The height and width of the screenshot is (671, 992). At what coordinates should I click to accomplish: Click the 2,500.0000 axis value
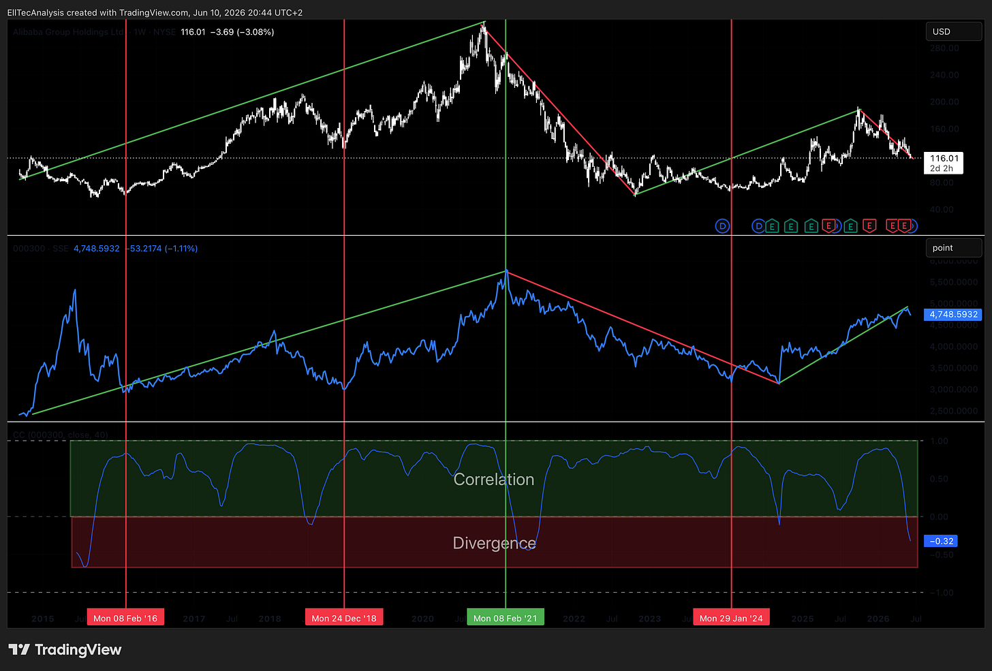coord(954,411)
